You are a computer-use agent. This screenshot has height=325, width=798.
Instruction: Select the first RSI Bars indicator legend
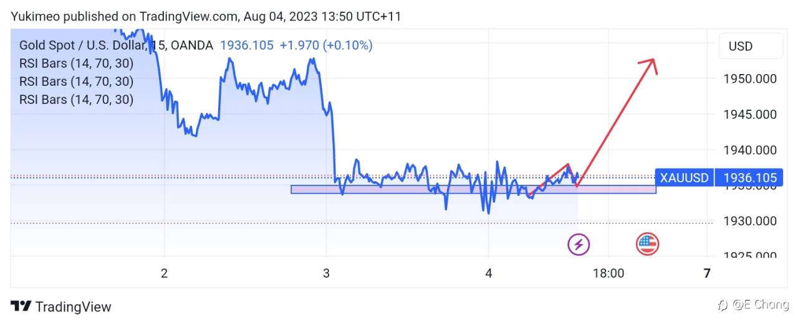tap(76, 64)
